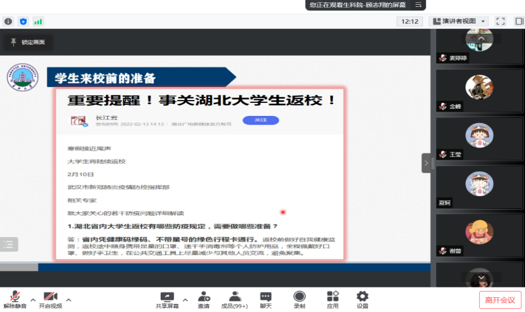Open the Chat (聊天) panel
The image size is (525, 312).
[266, 300]
